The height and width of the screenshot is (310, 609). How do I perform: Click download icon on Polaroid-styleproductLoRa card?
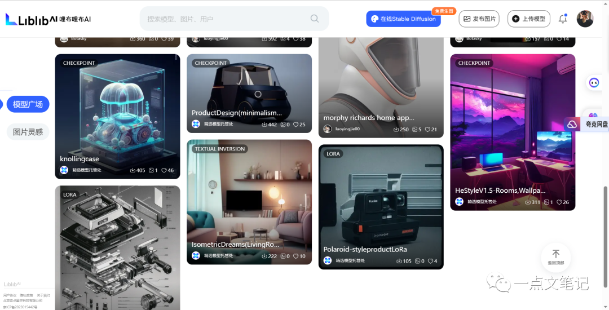coord(399,261)
